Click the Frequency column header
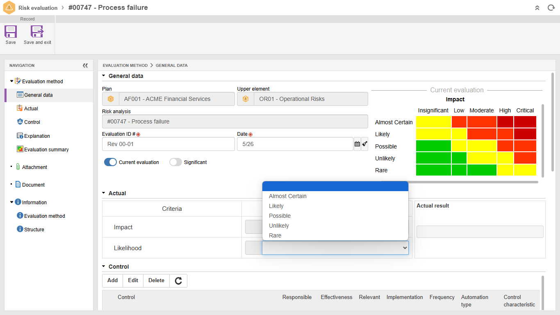This screenshot has width=560, height=315. pos(442,297)
